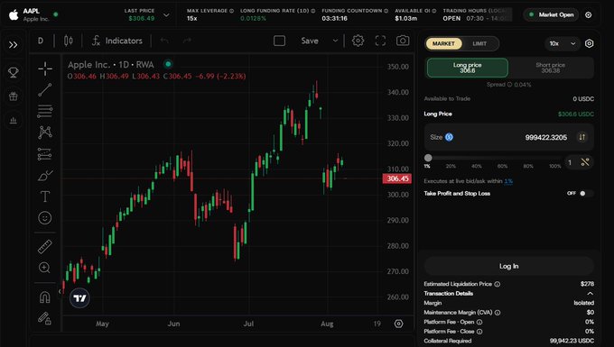Collapse the Transaction Details section
Viewport: 614px width, 347px height.
tap(591, 294)
